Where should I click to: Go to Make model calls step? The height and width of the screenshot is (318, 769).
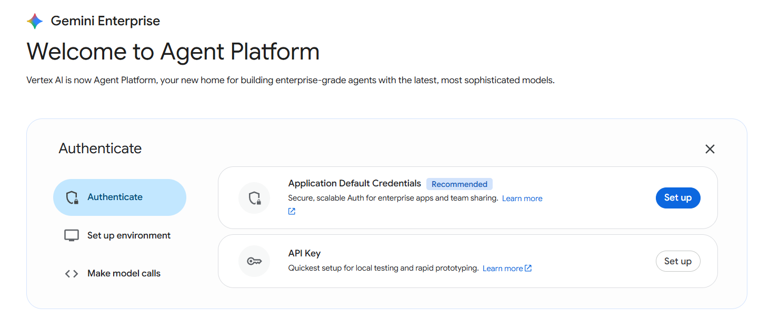(120, 273)
